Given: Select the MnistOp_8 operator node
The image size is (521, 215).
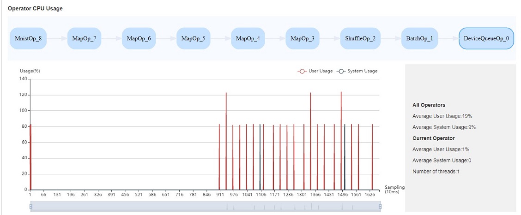Looking at the screenshot, I should (28, 38).
